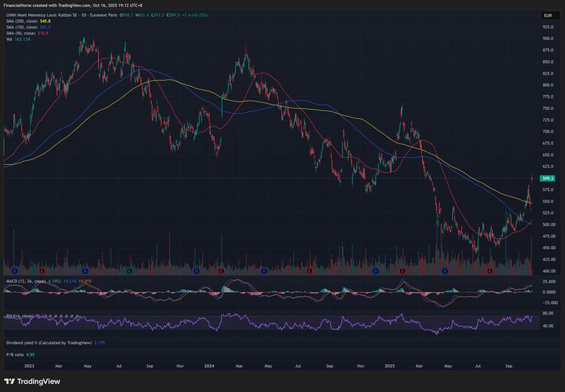The height and width of the screenshot is (392, 565).
Task: Click the last red earnings 'E' marker
Action: [490, 272]
